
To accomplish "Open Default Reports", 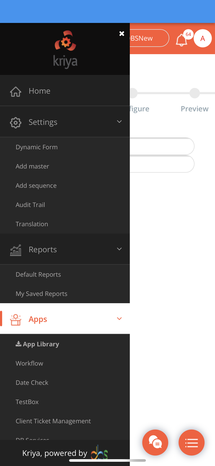I will click(38, 274).
